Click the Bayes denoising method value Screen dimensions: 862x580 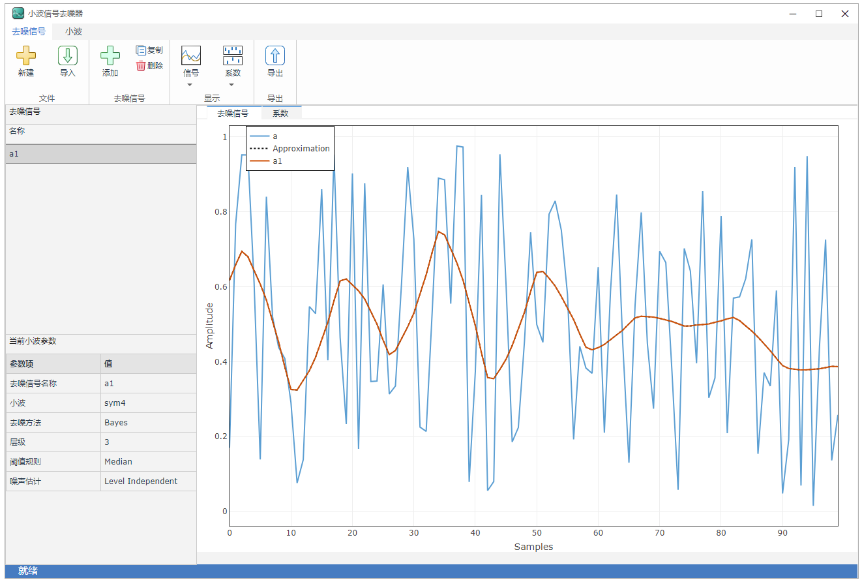point(116,423)
